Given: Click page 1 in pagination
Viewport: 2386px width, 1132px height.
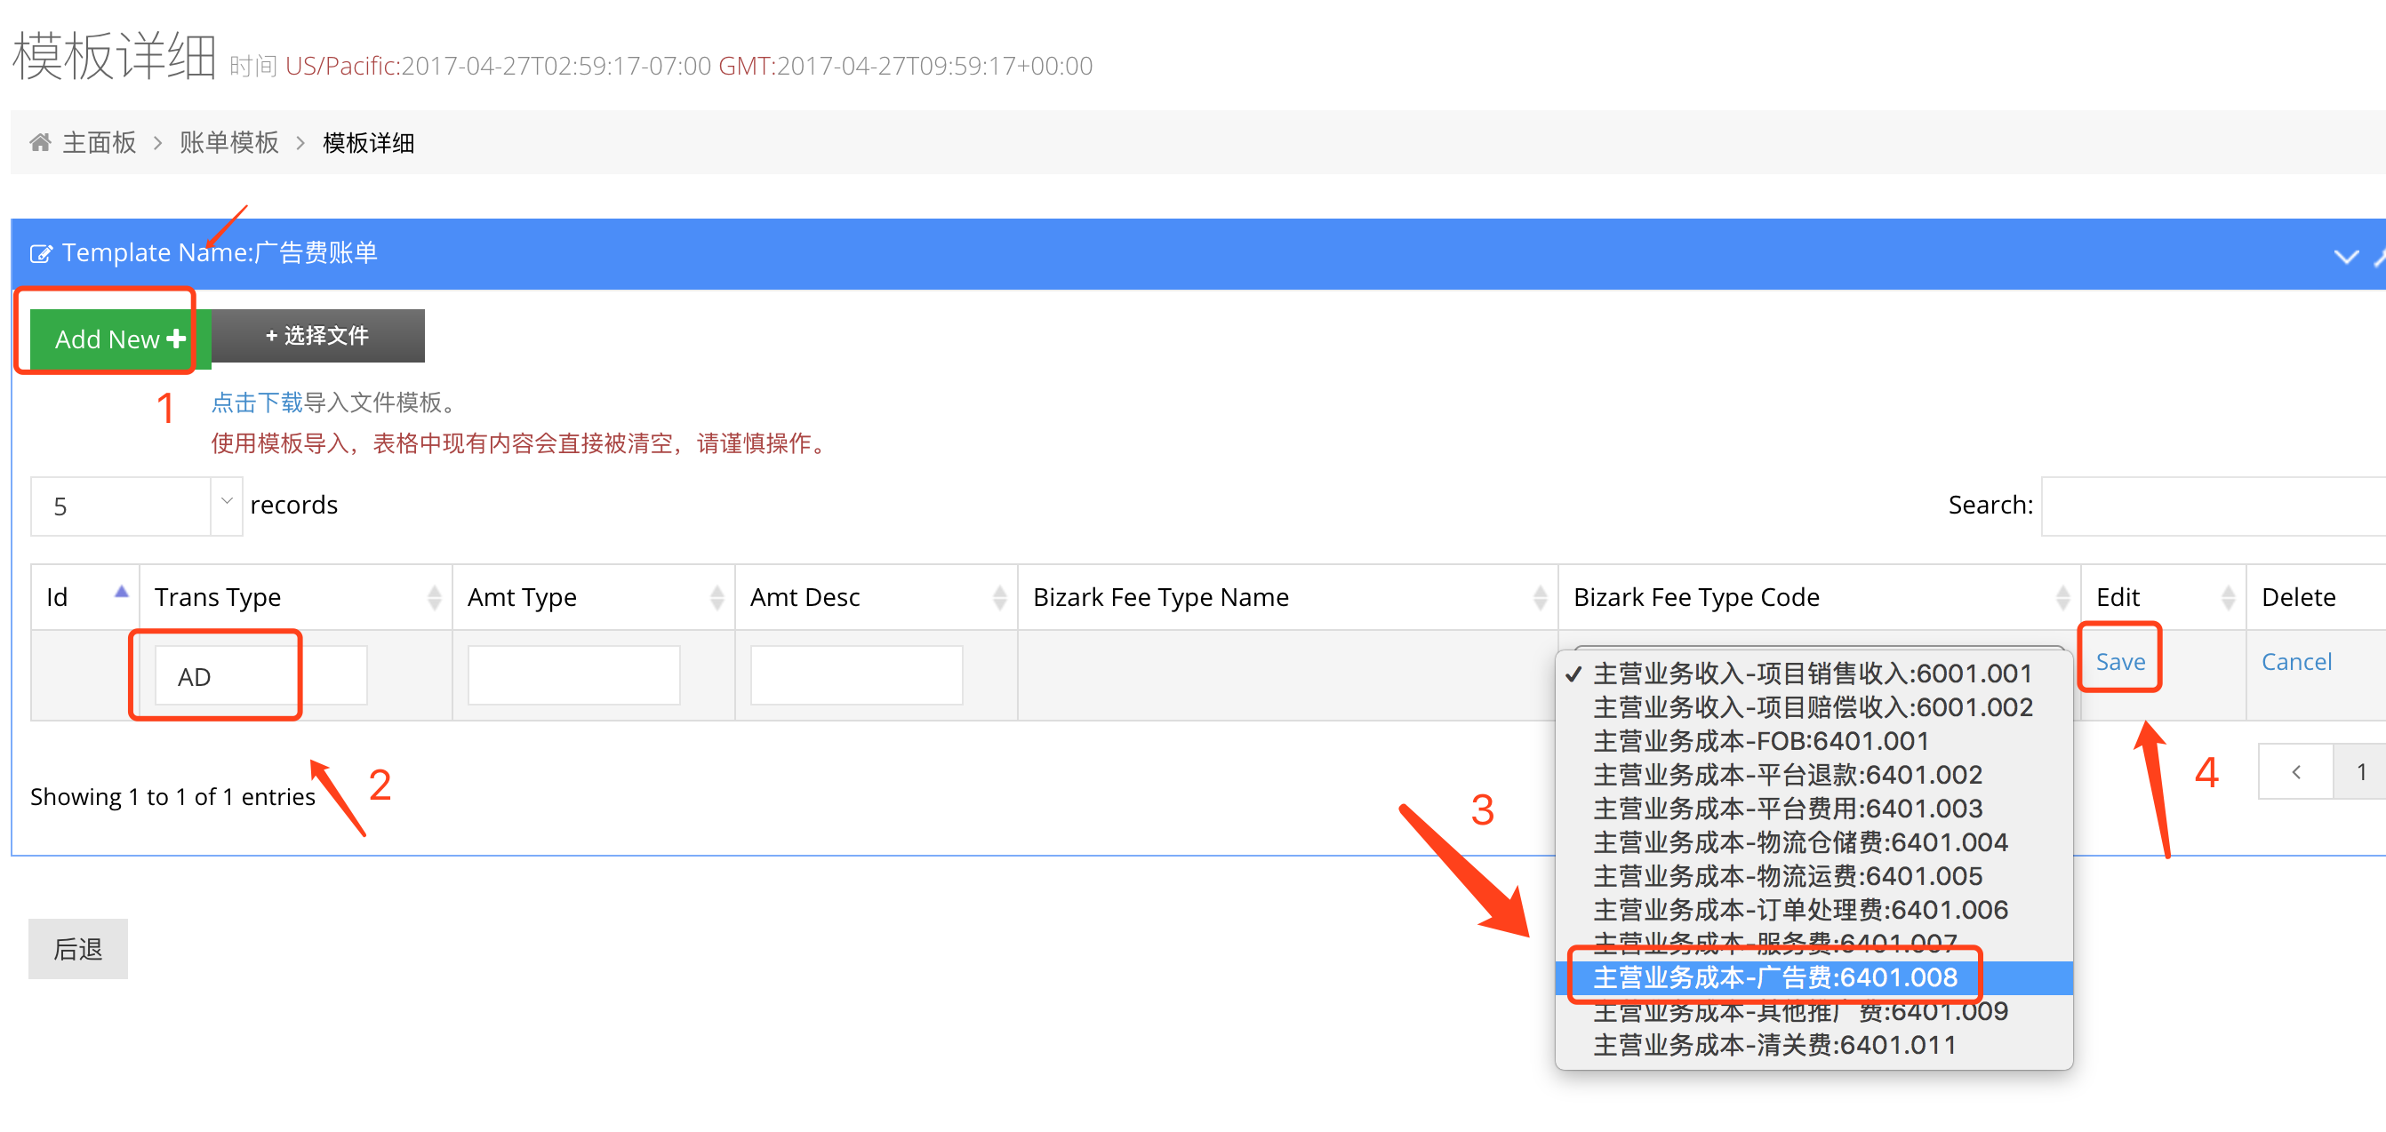Looking at the screenshot, I should point(2360,772).
